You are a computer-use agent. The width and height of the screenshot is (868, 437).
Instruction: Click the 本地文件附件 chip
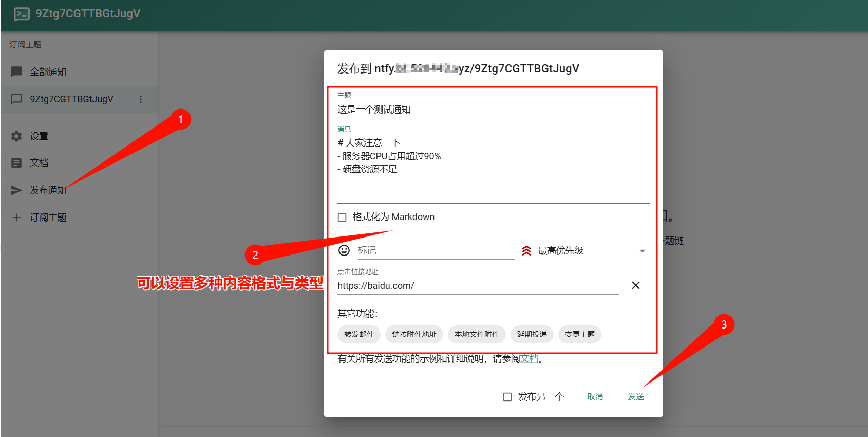click(477, 334)
